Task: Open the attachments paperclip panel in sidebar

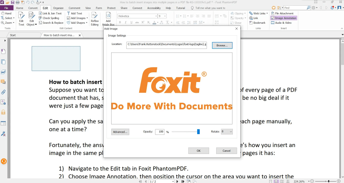Action: [x=3, y=92]
